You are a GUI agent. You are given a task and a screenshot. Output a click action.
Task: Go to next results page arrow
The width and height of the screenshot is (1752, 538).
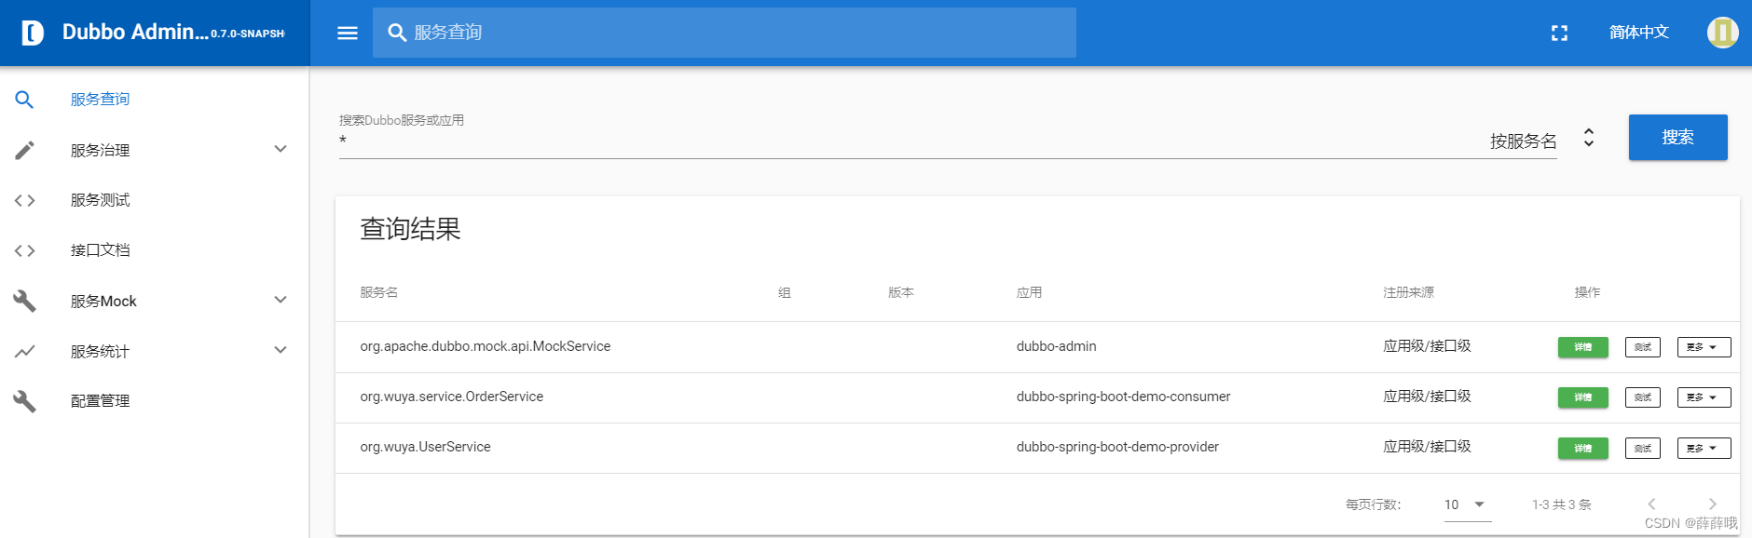click(x=1712, y=504)
